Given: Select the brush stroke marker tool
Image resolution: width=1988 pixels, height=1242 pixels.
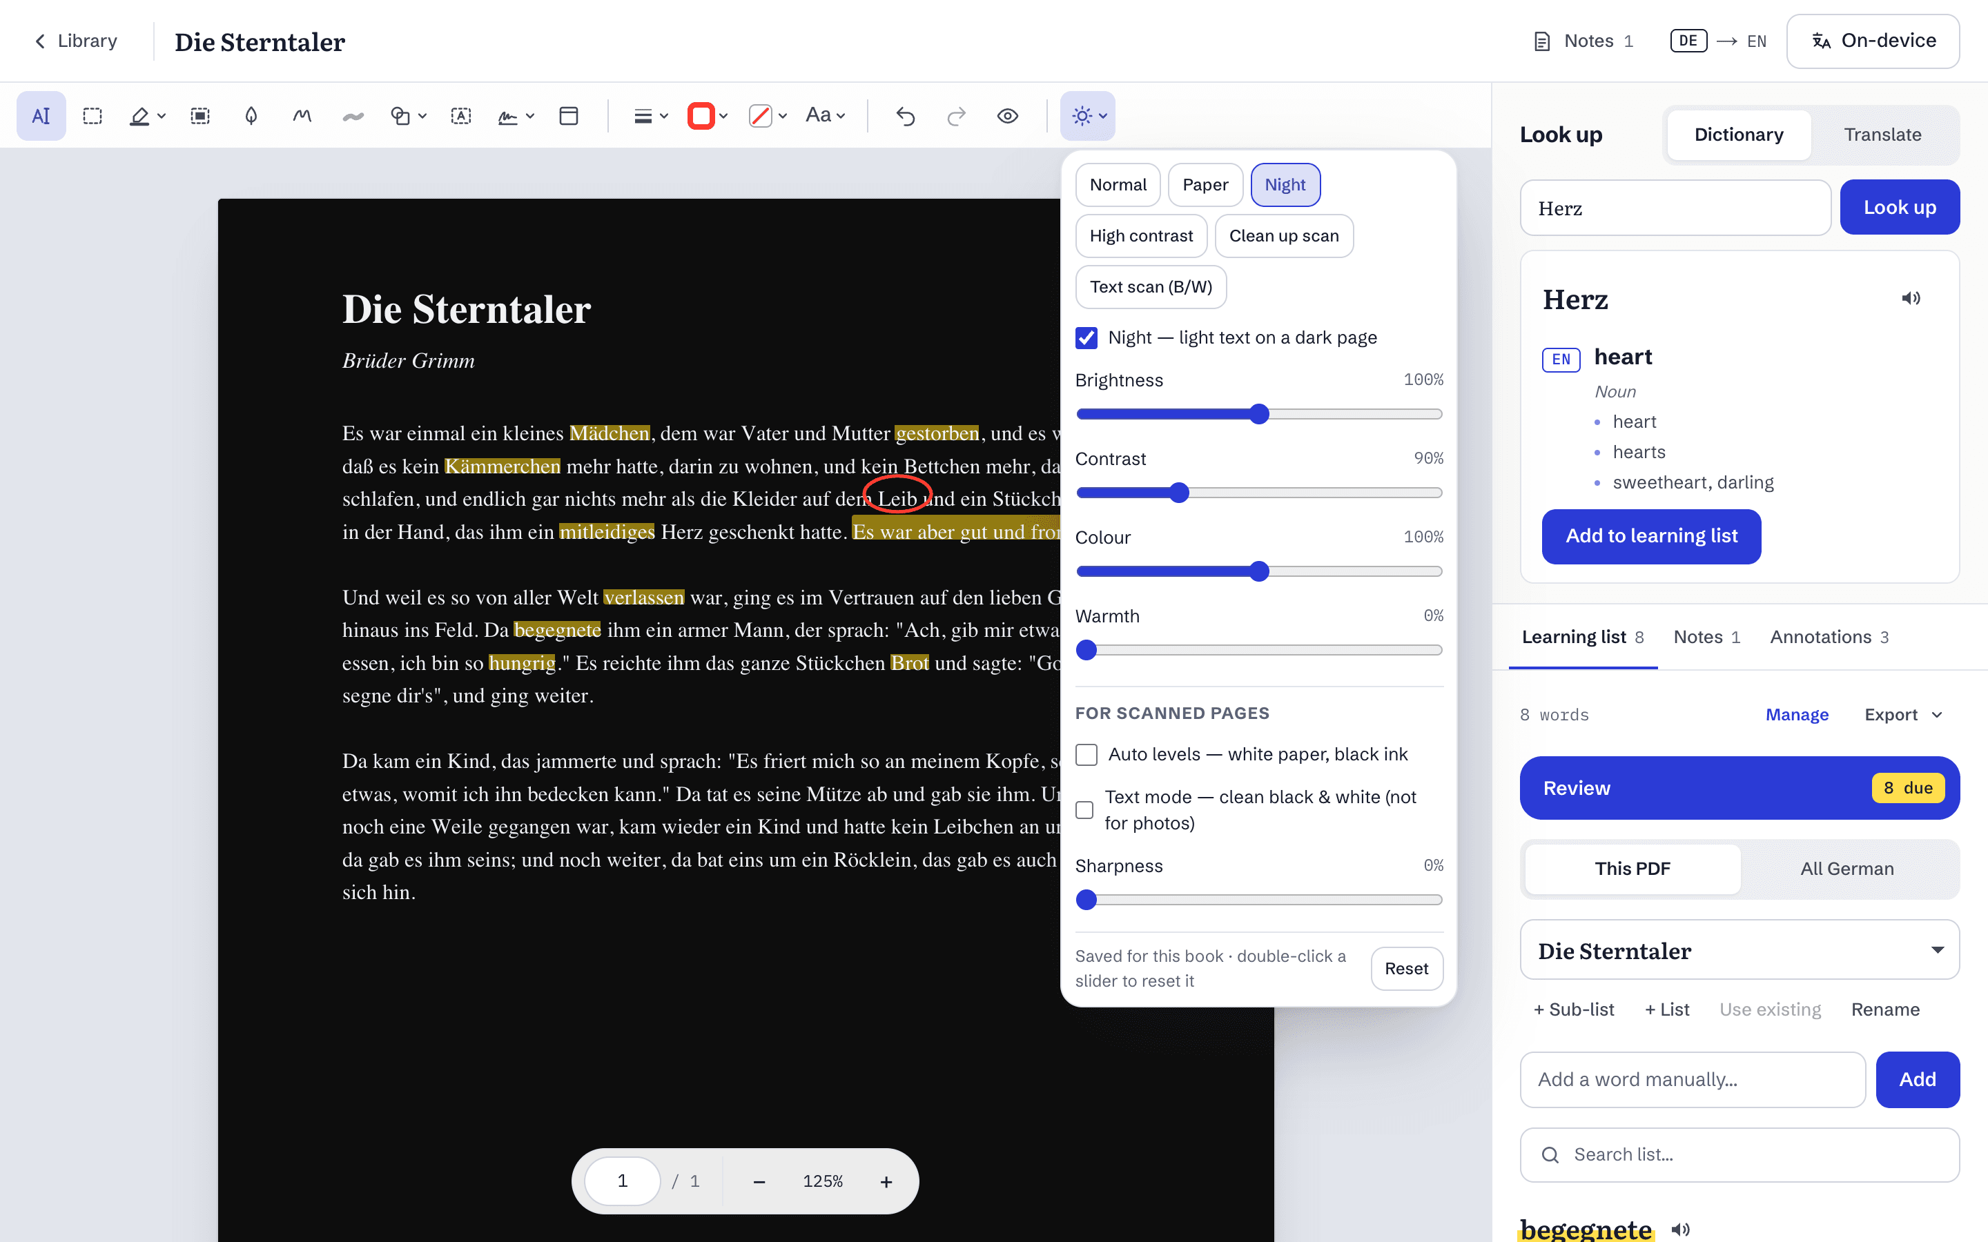Looking at the screenshot, I should [x=353, y=116].
